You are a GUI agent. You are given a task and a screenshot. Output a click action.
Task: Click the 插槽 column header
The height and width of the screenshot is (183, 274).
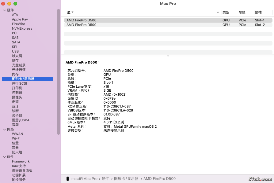pos(258,12)
